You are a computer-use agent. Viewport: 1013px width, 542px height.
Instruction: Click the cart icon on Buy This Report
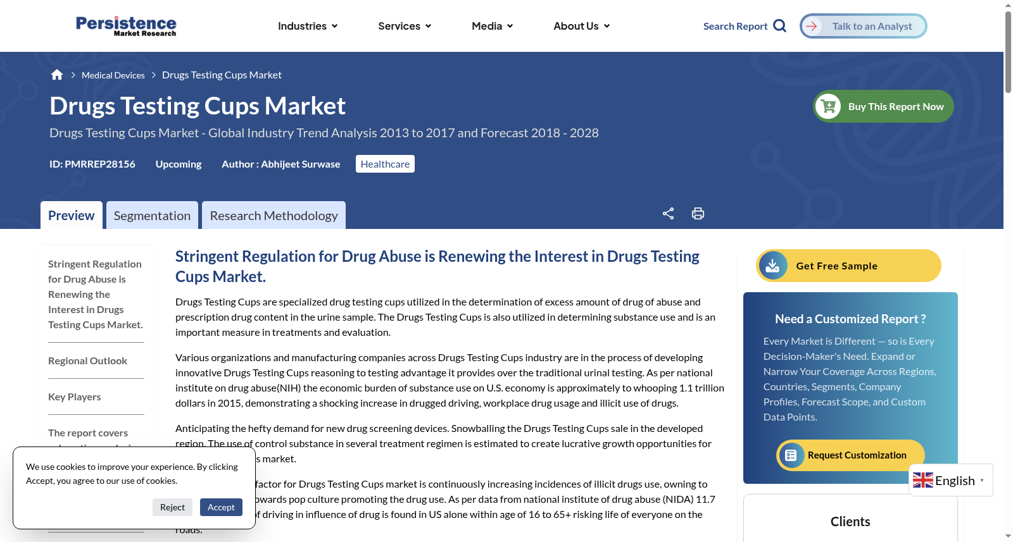pos(828,106)
